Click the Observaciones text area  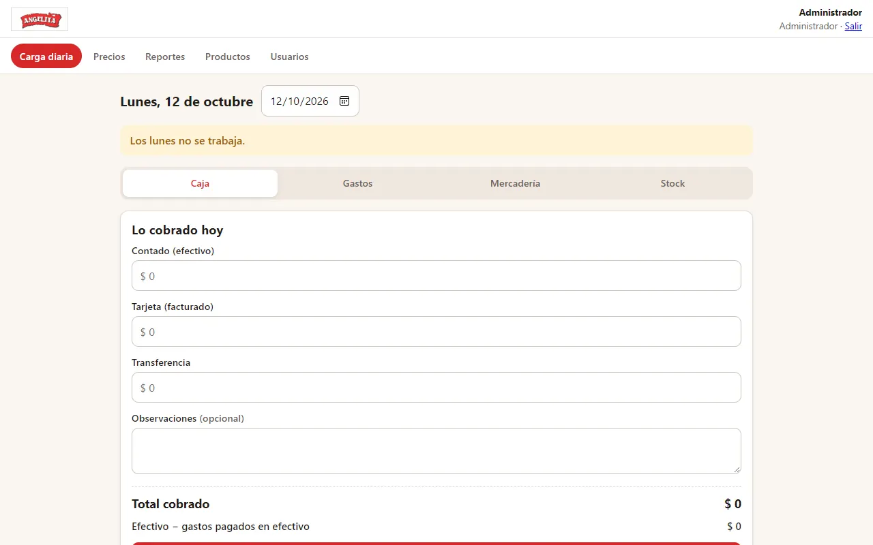coord(436,451)
